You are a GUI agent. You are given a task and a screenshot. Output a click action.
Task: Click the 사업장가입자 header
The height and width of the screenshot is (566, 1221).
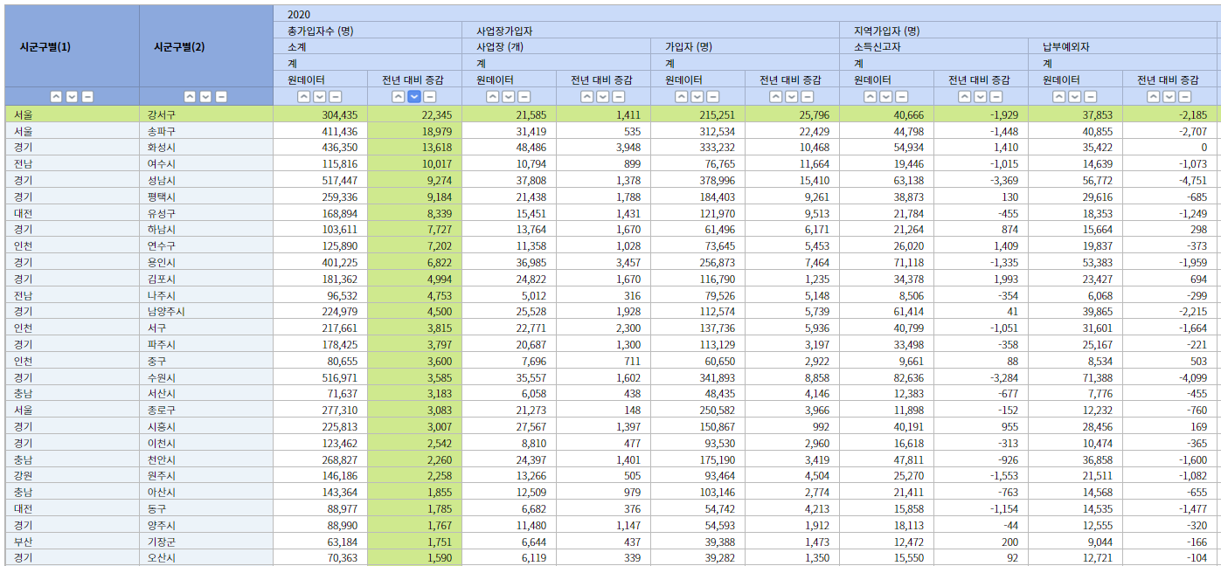pos(651,31)
